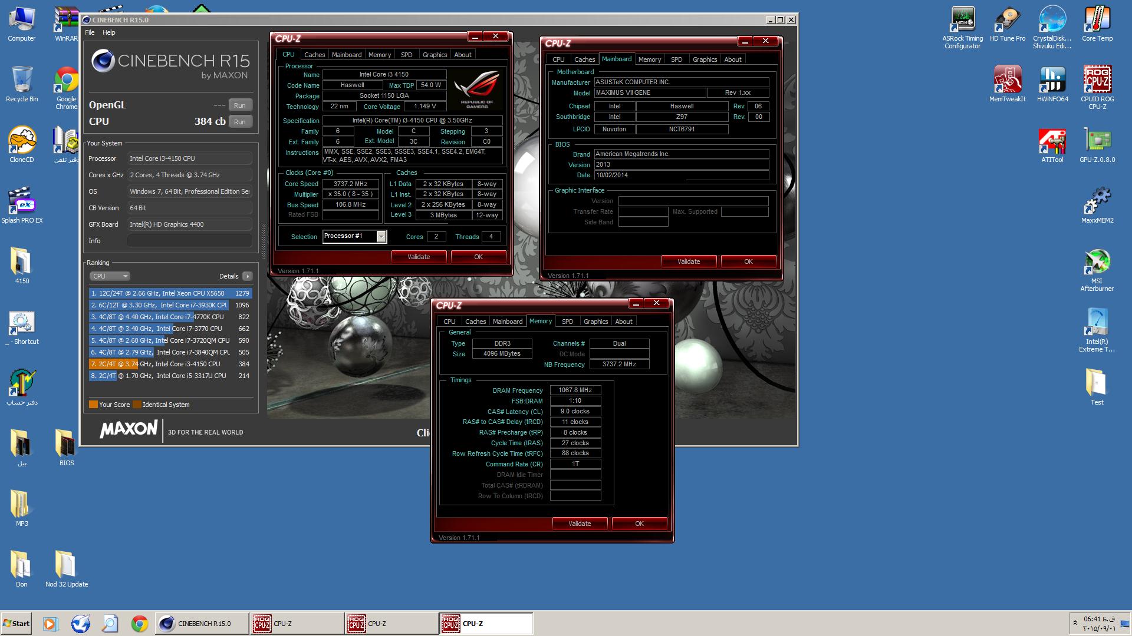
Task: Show hidden system tray icons
Action: click(x=1075, y=623)
